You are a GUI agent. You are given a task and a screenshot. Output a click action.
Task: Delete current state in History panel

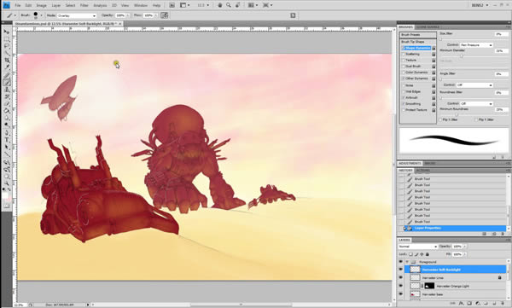pyautogui.click(x=503, y=234)
